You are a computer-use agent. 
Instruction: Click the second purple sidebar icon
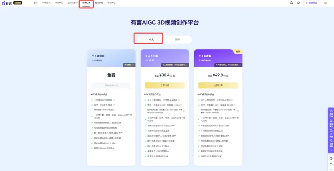(x=331, y=121)
